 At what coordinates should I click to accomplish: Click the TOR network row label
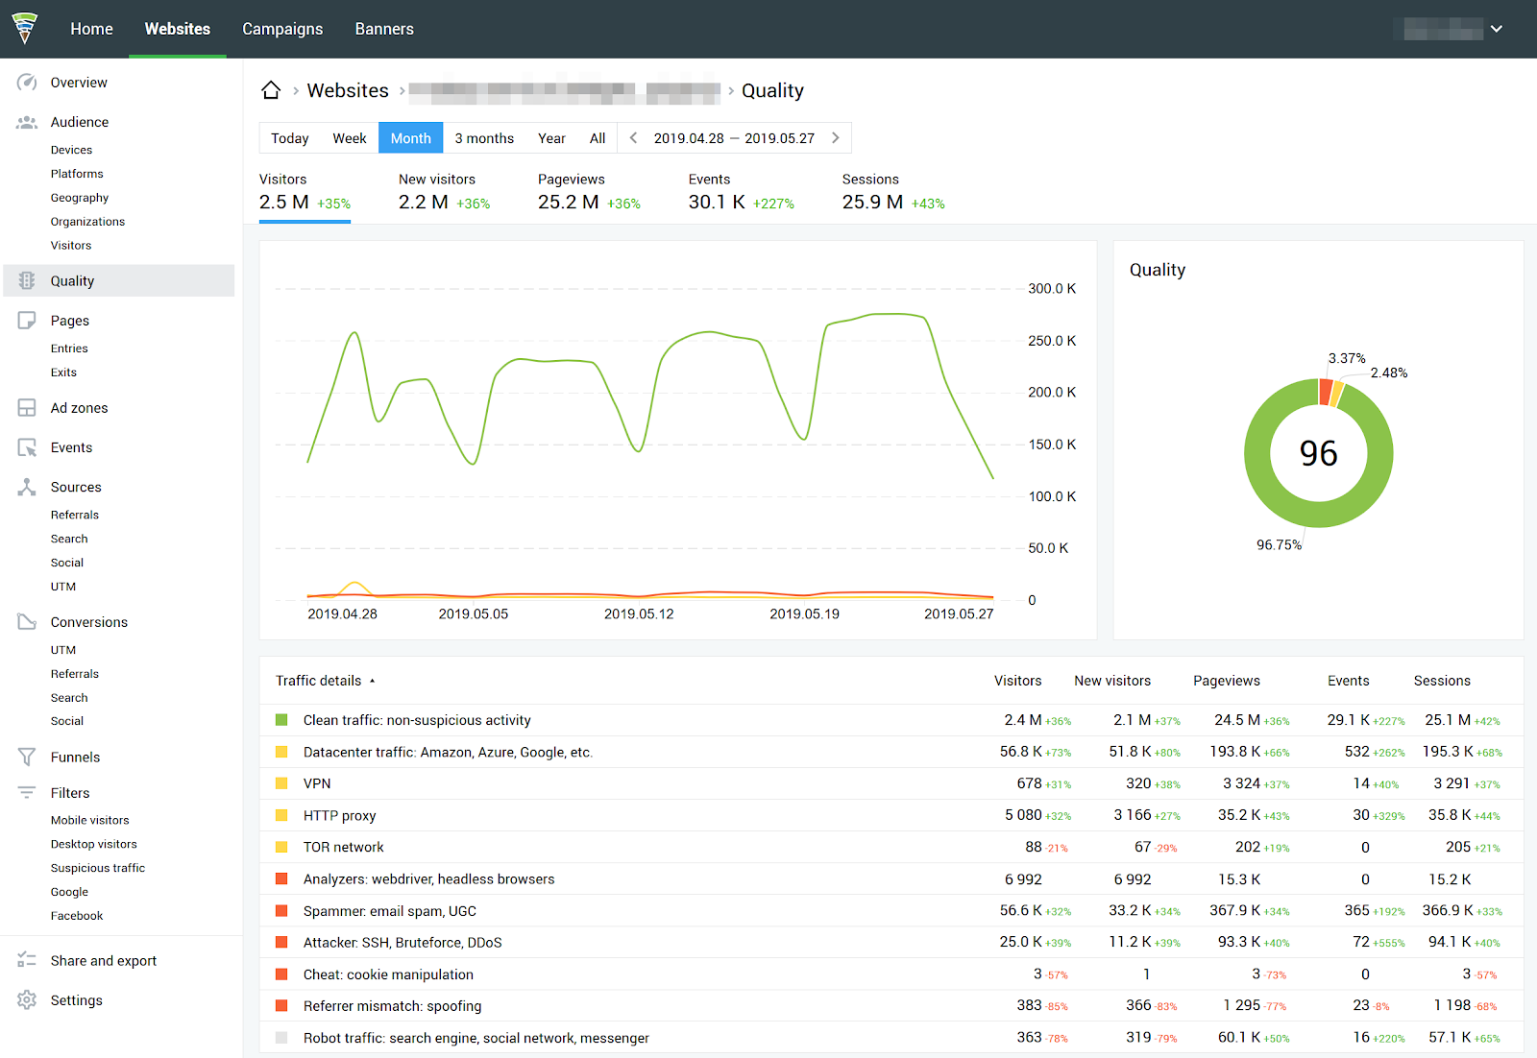point(343,847)
